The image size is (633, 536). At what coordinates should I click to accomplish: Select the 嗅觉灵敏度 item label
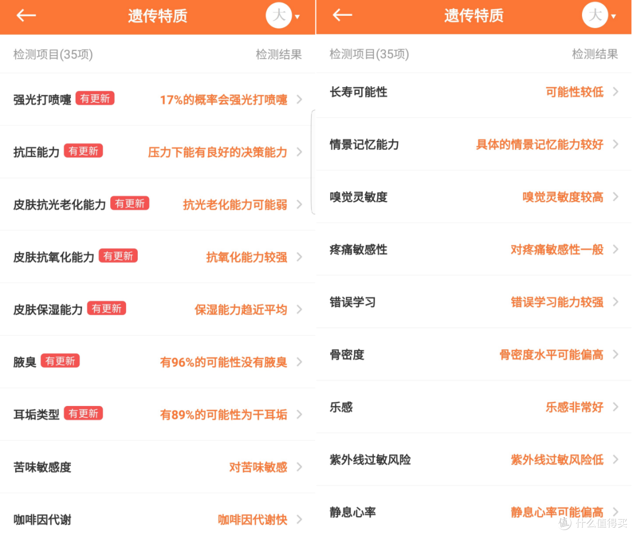click(x=359, y=197)
